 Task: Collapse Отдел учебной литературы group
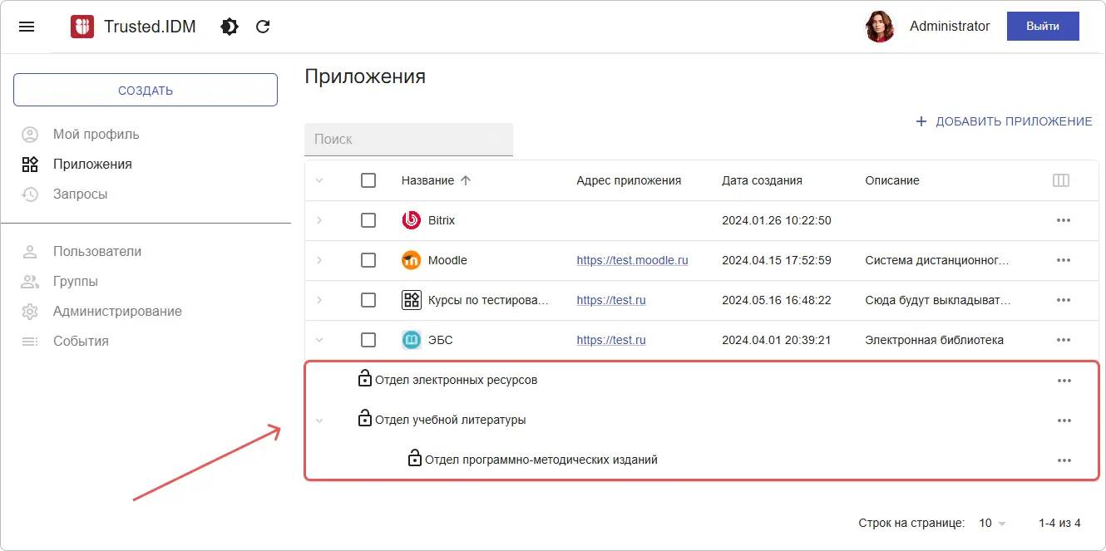[x=319, y=420]
